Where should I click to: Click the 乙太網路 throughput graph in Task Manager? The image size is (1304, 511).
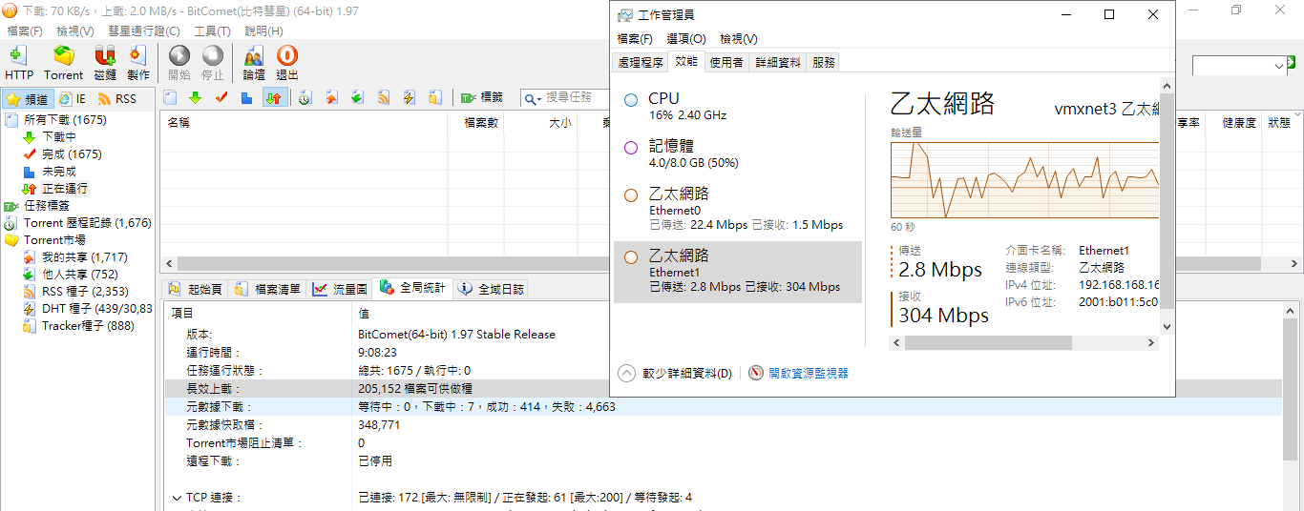point(1025,179)
